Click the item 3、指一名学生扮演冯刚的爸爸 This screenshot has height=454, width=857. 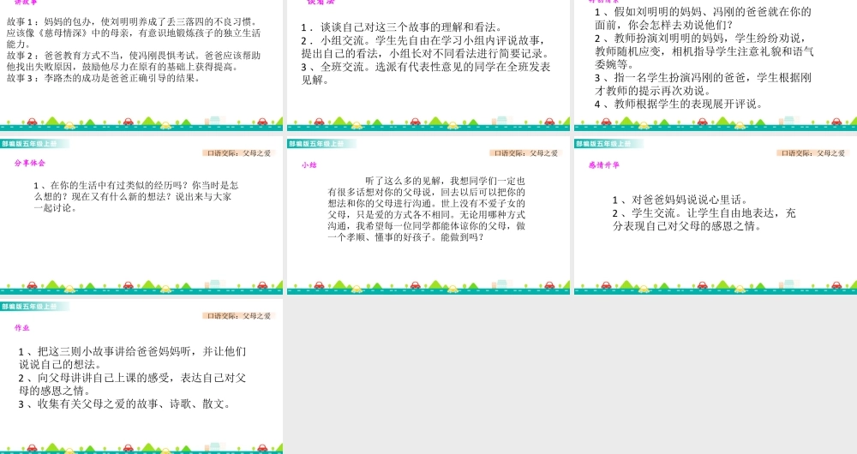pyautogui.click(x=703, y=84)
